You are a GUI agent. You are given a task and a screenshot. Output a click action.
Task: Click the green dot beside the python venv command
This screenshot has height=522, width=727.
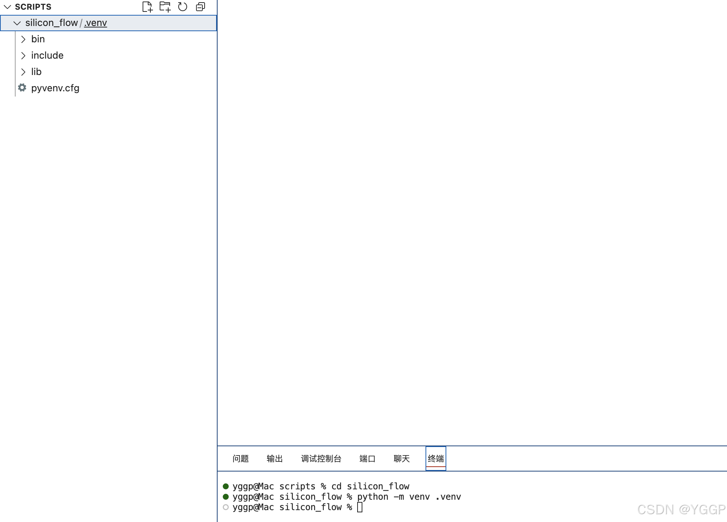[226, 496]
